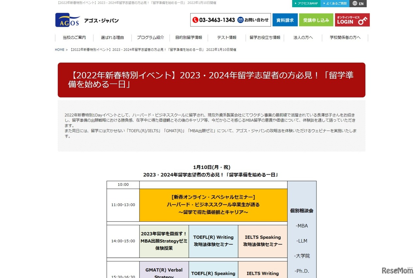
Task: Click the 1月10日(月・祝) schedule heading
Action: (x=212, y=167)
